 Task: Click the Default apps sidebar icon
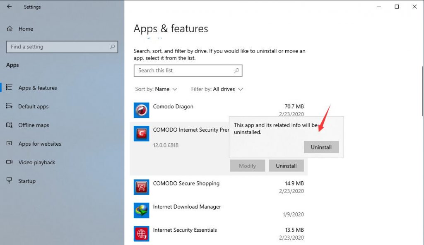point(9,106)
